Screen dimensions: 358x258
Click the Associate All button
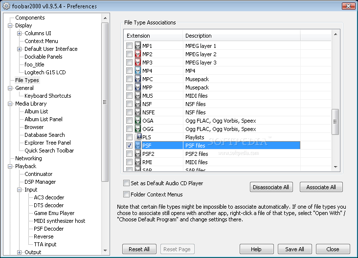point(321,187)
